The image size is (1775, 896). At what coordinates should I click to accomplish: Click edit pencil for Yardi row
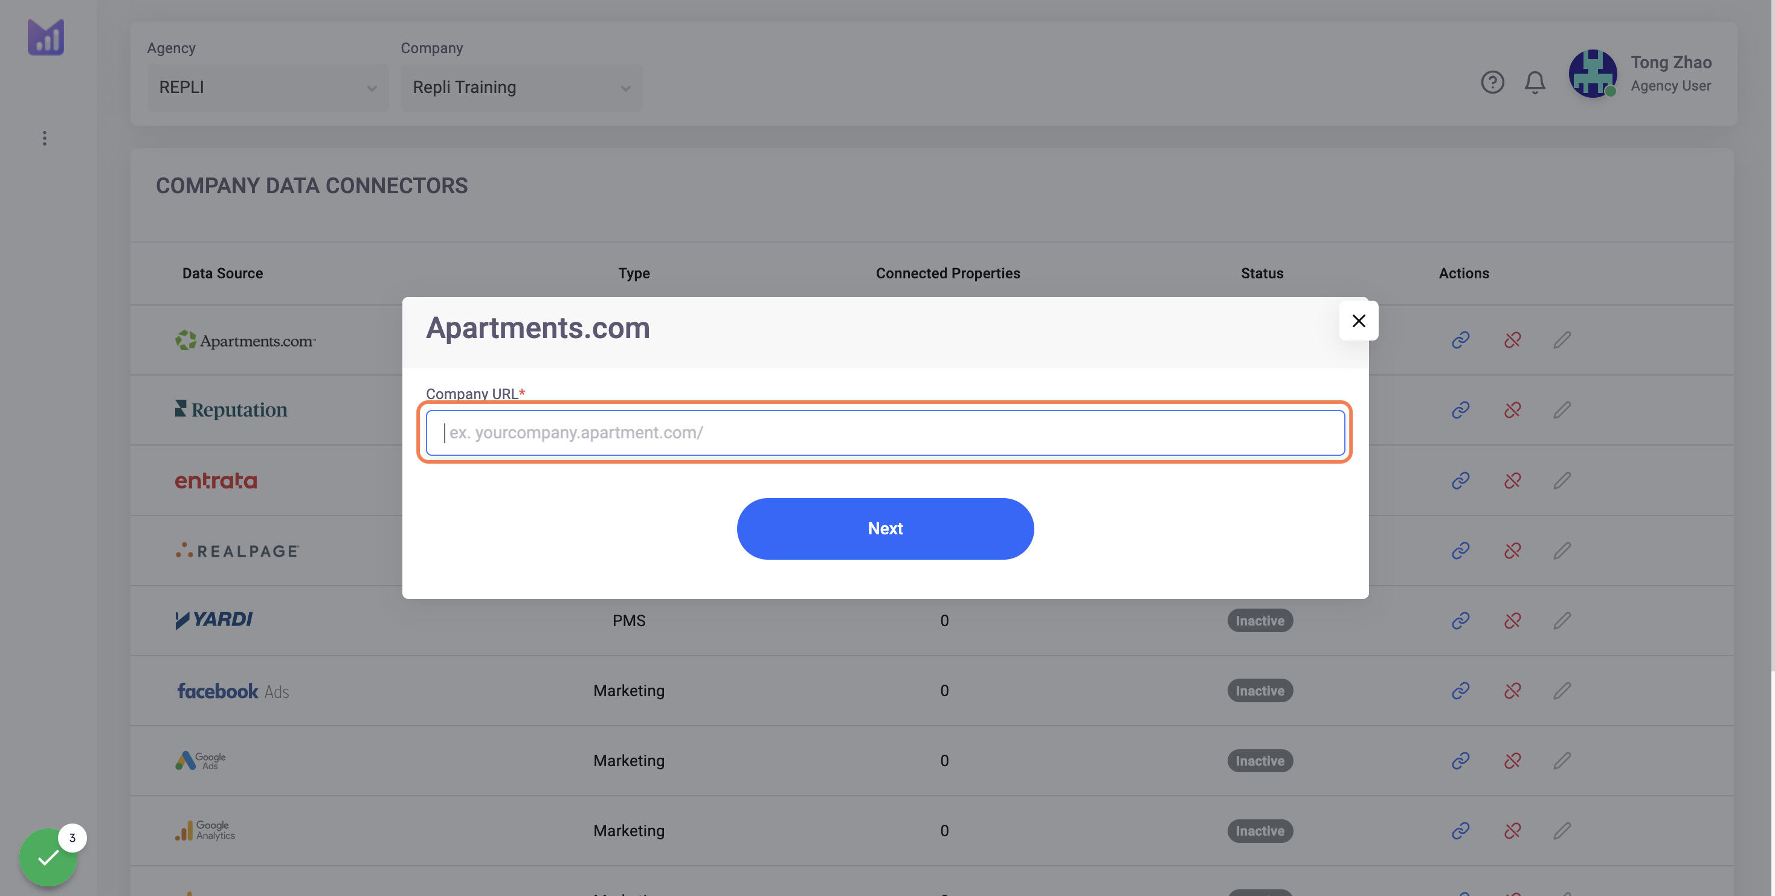(1561, 621)
